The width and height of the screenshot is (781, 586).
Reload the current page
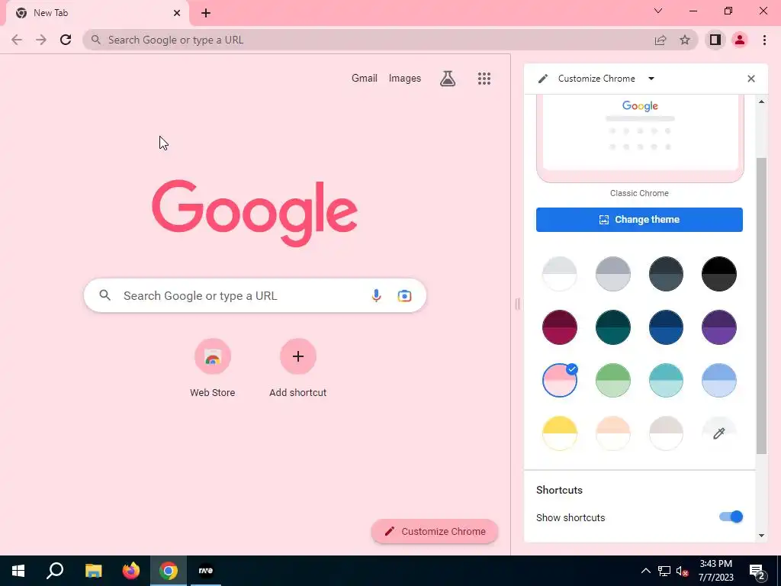click(66, 40)
